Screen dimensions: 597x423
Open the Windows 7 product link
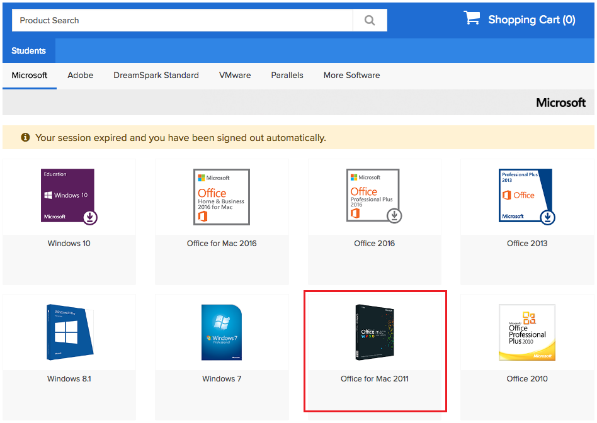(222, 379)
